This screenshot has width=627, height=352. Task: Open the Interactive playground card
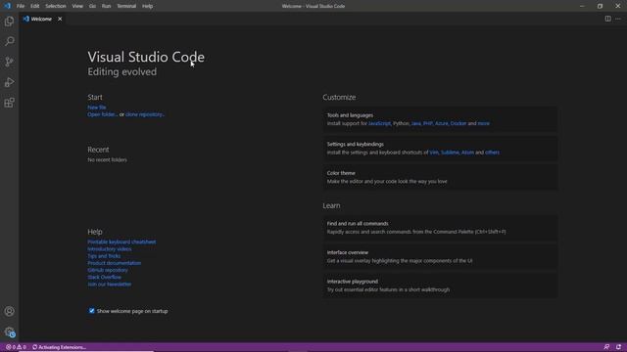(440, 286)
